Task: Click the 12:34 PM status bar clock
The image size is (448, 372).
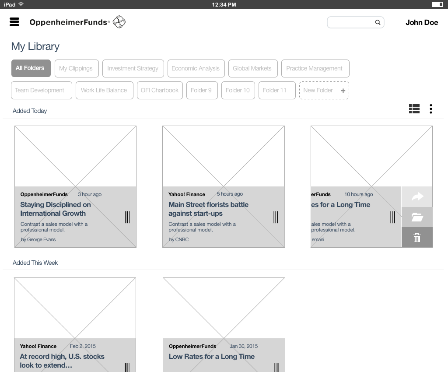Action: [224, 4]
